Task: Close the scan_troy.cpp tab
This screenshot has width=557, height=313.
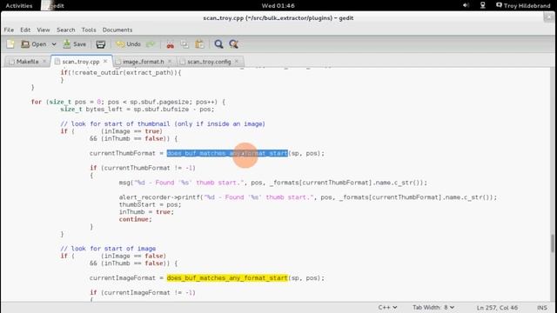Action: [105, 62]
